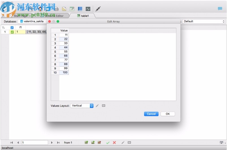Select the cell with value 33
The image size is (227, 150).
[64, 43]
